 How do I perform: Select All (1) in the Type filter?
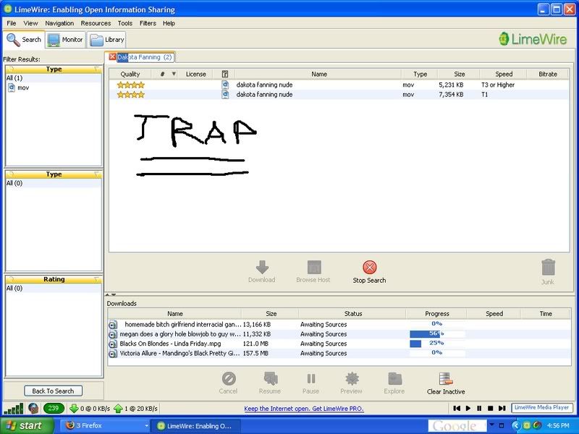[x=53, y=78]
